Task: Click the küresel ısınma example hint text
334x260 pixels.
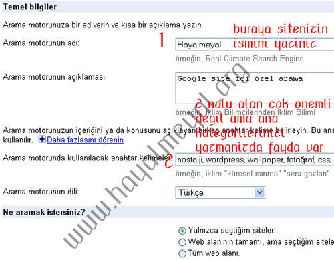Action: pos(253,174)
